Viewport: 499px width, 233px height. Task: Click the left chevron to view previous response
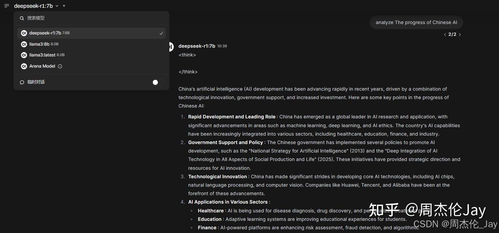coord(445,34)
